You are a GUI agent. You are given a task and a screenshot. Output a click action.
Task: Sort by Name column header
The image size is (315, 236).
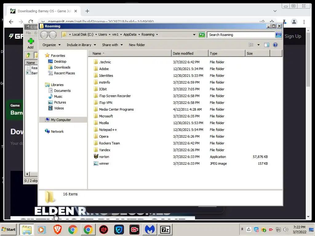tap(130, 53)
